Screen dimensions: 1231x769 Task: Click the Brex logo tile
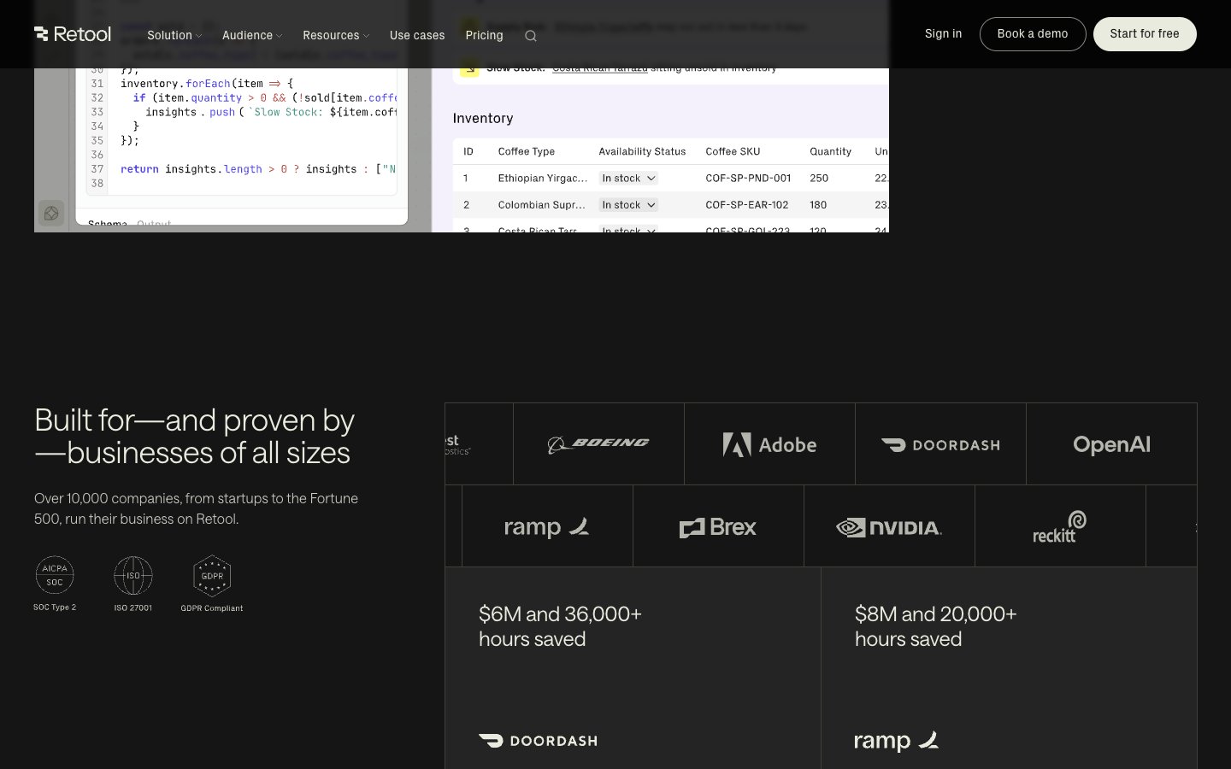coord(718,527)
